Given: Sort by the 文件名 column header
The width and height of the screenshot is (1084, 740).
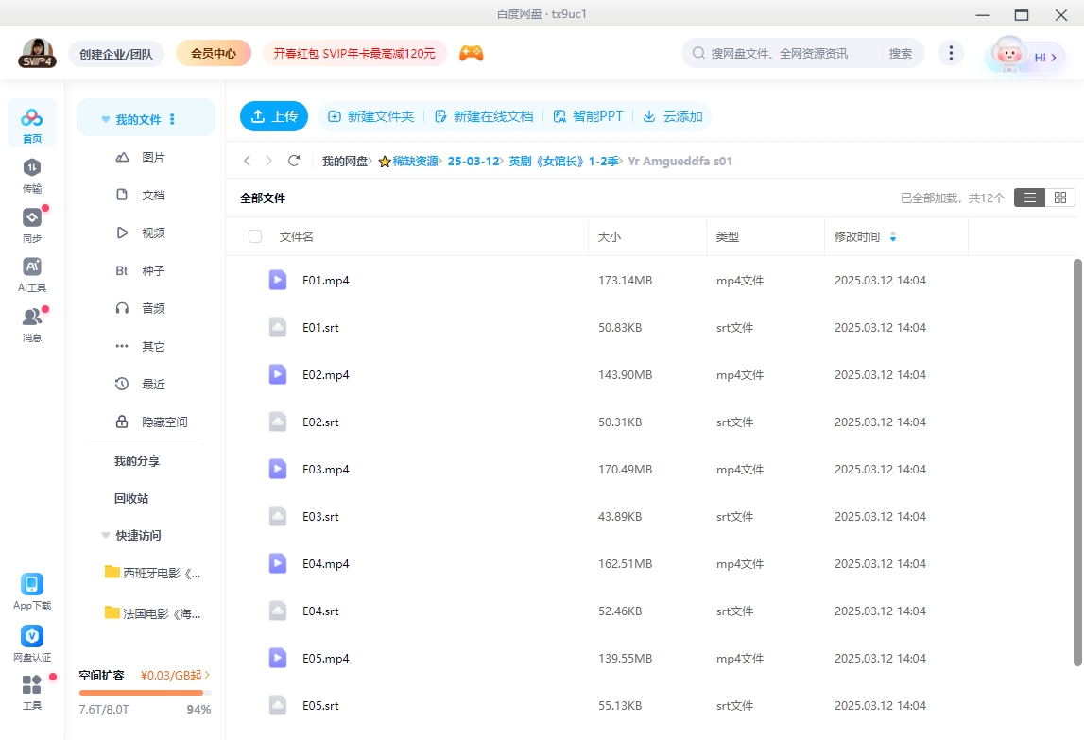Looking at the screenshot, I should click(297, 237).
